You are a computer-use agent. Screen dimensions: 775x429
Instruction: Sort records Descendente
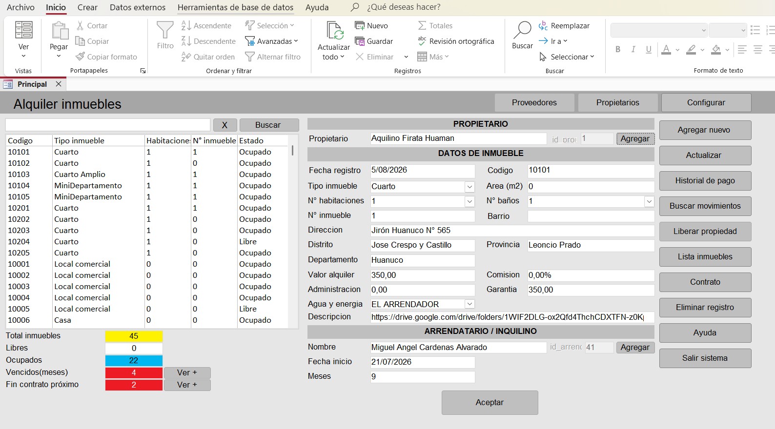(x=208, y=41)
